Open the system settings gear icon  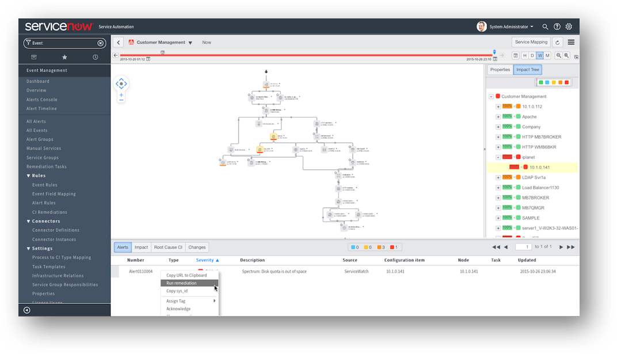tap(569, 26)
